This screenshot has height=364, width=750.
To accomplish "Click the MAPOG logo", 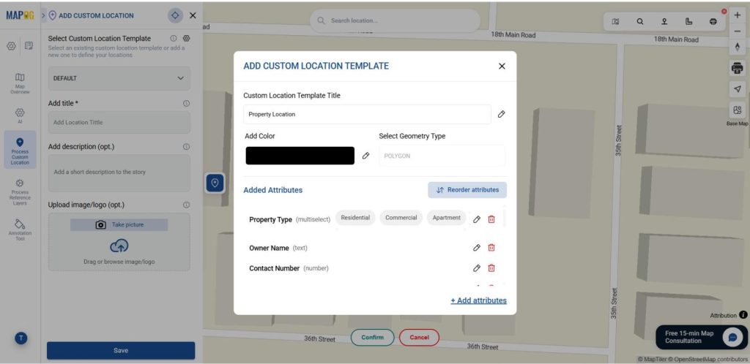I will point(20,15).
